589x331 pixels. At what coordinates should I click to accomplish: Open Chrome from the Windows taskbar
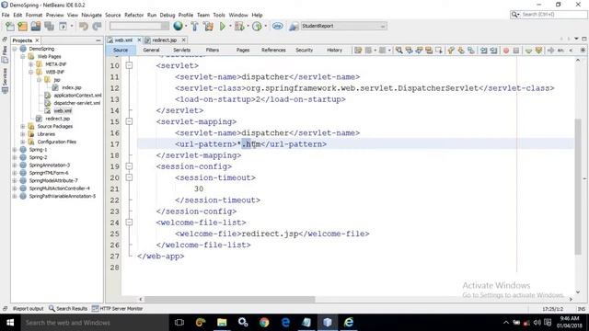click(264, 323)
